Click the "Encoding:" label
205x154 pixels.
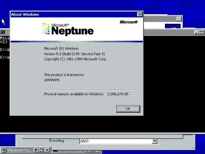pyautogui.click(x=57, y=141)
